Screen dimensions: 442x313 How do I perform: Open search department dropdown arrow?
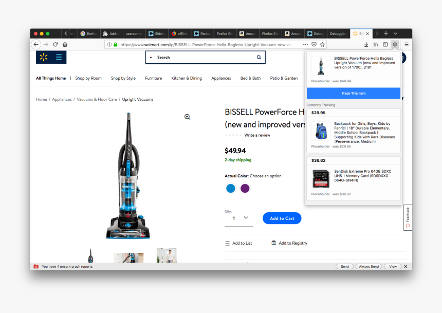151,57
